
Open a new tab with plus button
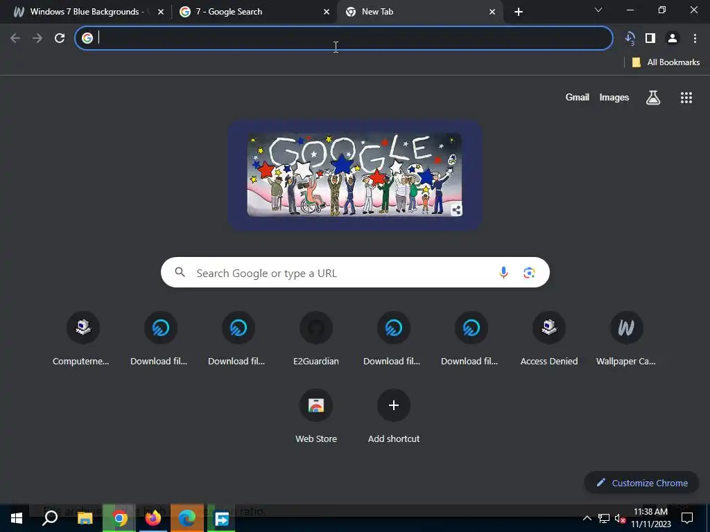coord(519,12)
